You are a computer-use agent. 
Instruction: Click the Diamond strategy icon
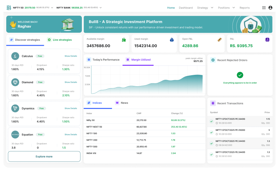[15, 82]
